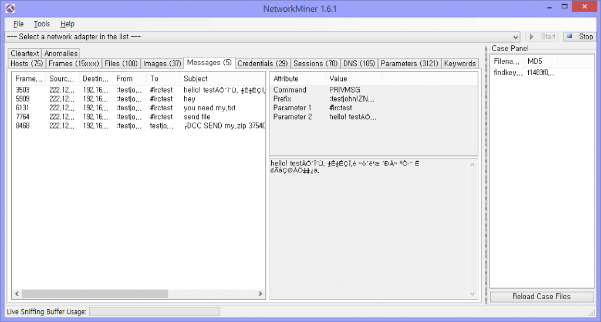The width and height of the screenshot is (601, 322).
Task: Switch to the Cleartext tab
Action: (25, 53)
